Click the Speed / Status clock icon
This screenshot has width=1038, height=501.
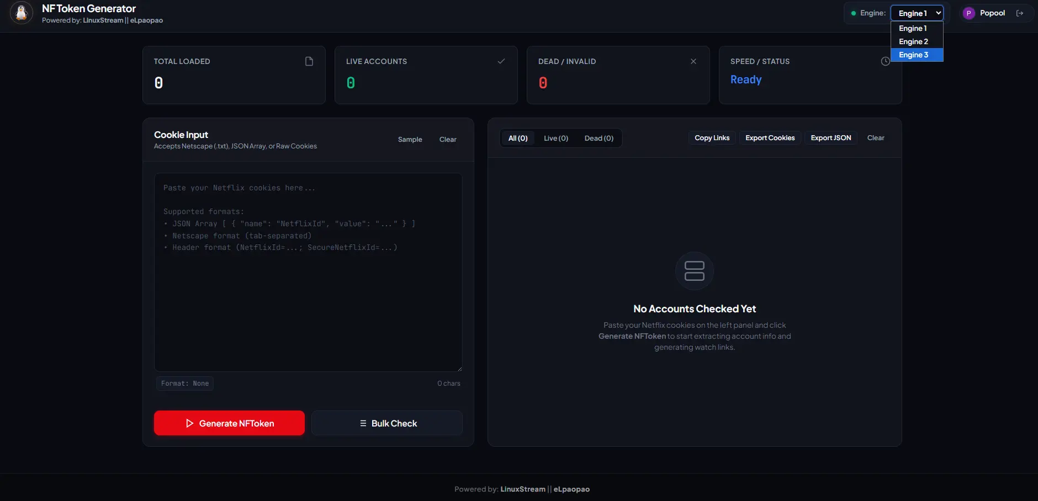pos(886,61)
